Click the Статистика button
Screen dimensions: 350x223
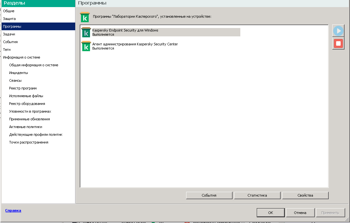[257, 195]
